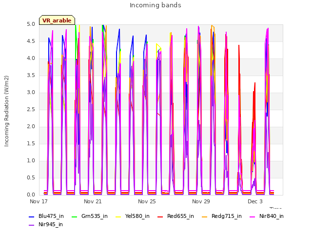The width and height of the screenshot is (312, 234).
Task: Click the 3.5 y-axis tick label
Action: tap(31, 75)
